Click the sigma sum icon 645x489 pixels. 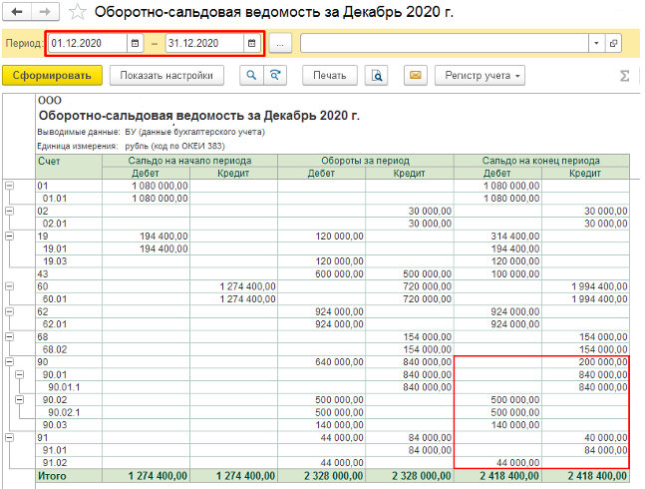coord(624,76)
